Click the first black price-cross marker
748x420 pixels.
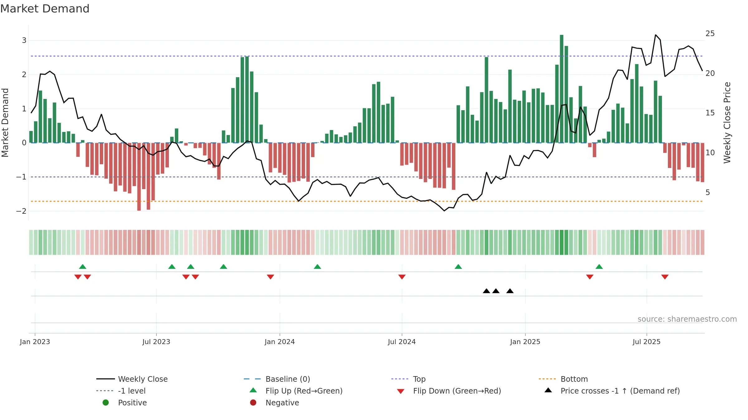point(487,291)
